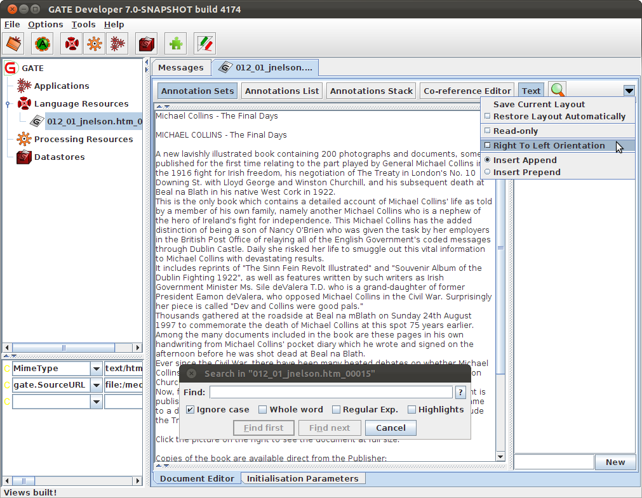Image resolution: width=642 pixels, height=498 pixels.
Task: Open the Tools menu
Action: tap(83, 24)
